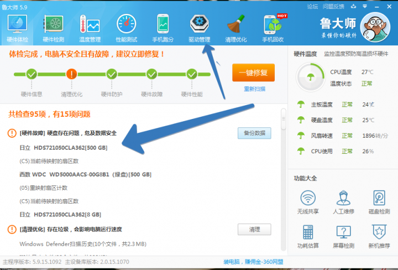Select 日立 HDS721050CLA362[8 GB] entry
This screenshot has width=398, height=270.
coord(60,215)
